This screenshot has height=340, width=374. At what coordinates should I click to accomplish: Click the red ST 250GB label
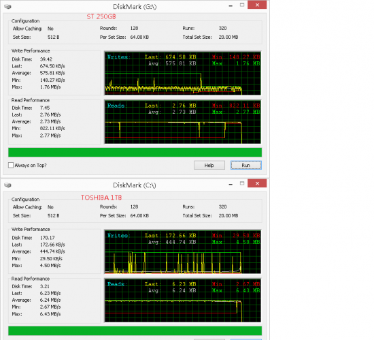pos(101,16)
